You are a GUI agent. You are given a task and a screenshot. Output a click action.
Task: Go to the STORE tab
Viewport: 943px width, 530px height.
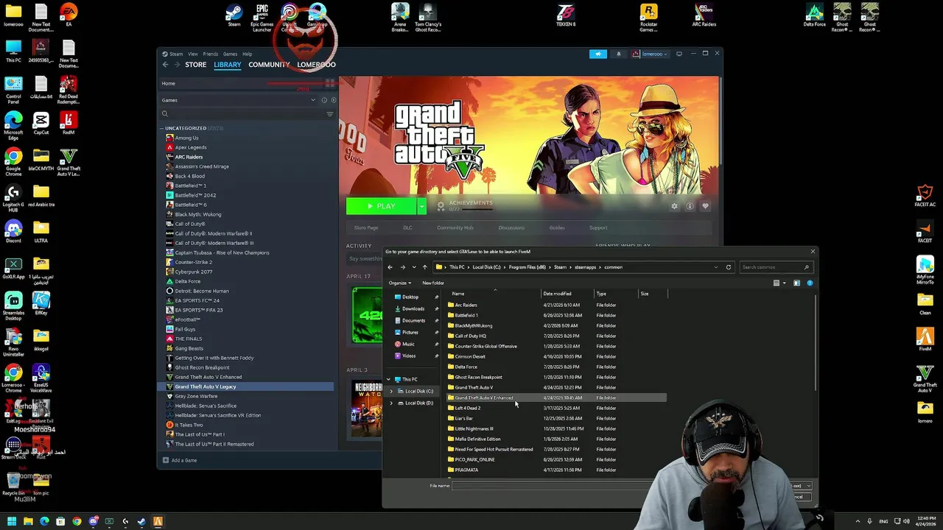point(196,65)
